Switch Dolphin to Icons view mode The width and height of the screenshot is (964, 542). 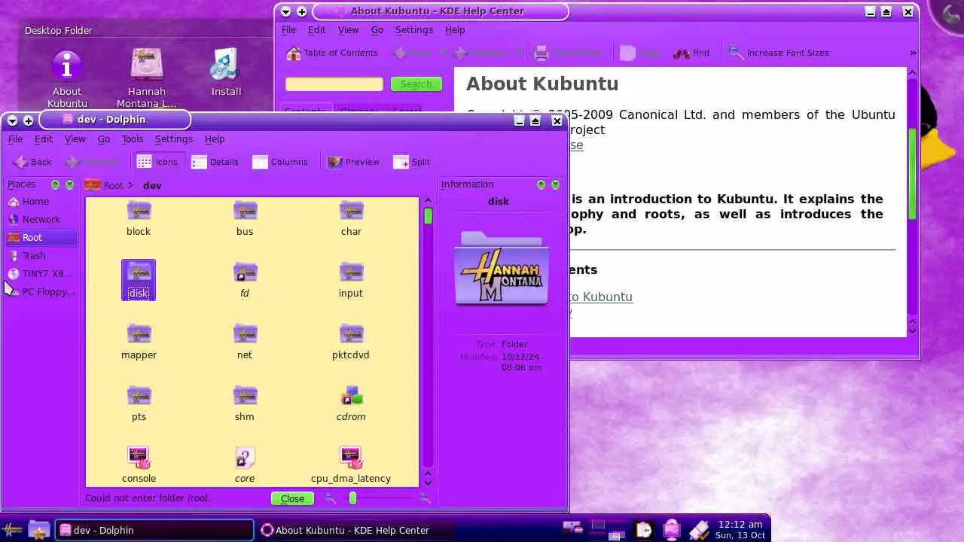(157, 162)
